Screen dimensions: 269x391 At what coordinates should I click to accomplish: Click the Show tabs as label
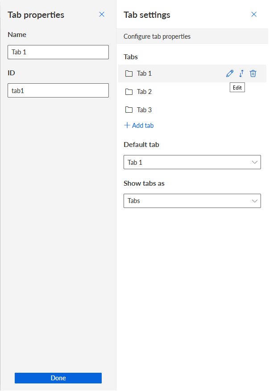pyautogui.click(x=144, y=183)
